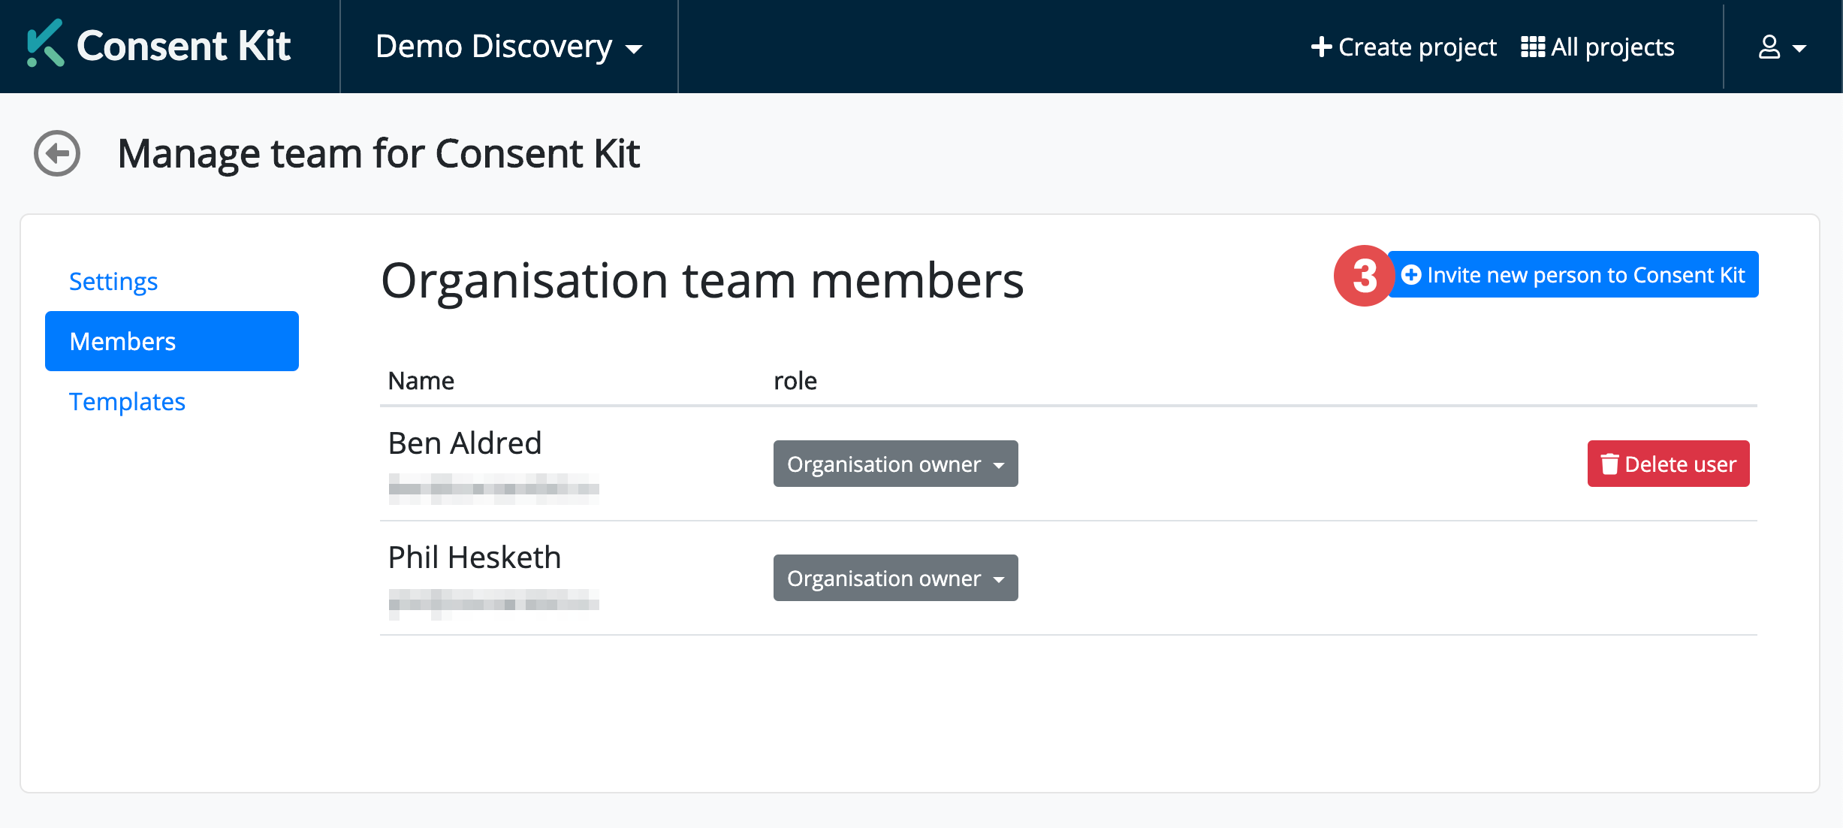Click the trash icon on Delete user

click(1609, 464)
